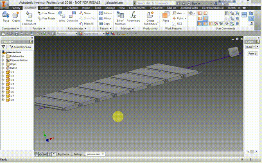Screen dimensions: 262x163
Task: Click the Place component tool
Action: (x=6, y=17)
